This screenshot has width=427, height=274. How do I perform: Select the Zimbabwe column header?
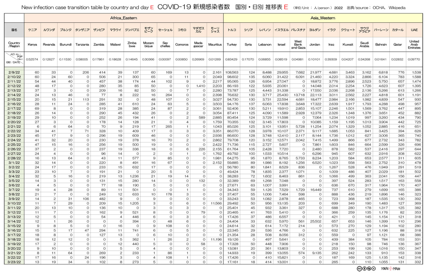[x=132, y=45]
